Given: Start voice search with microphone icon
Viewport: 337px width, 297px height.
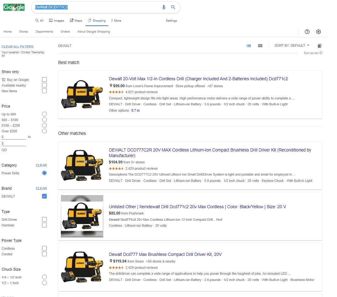Looking at the screenshot, I should (163, 7).
